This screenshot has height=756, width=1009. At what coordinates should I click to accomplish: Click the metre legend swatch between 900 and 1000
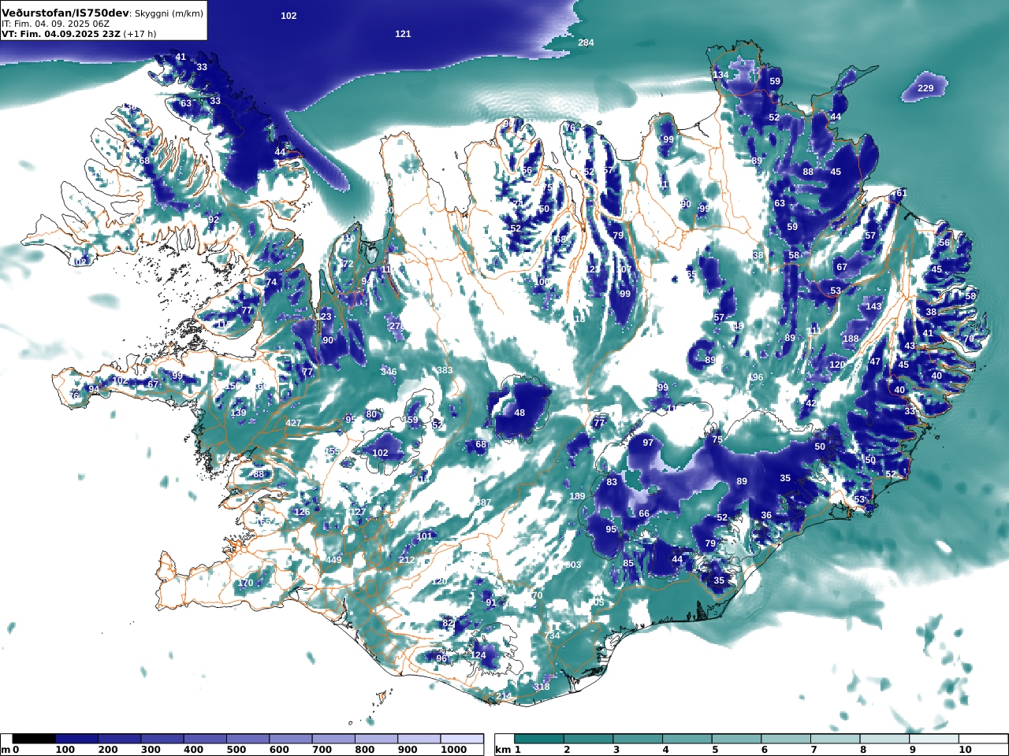point(419,739)
